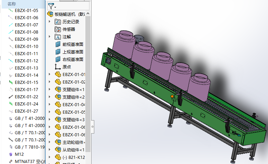The width and height of the screenshot is (268, 164).
Task: Select file EBZX-01-07 in name list
Action: point(26,25)
